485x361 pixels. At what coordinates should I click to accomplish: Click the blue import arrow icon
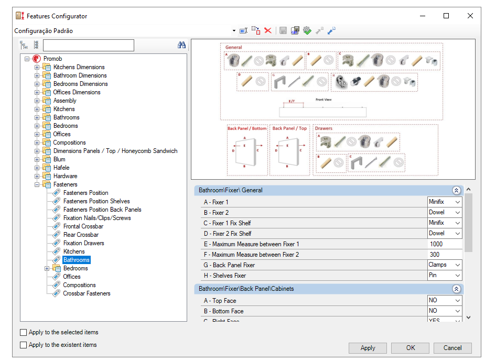[331, 30]
